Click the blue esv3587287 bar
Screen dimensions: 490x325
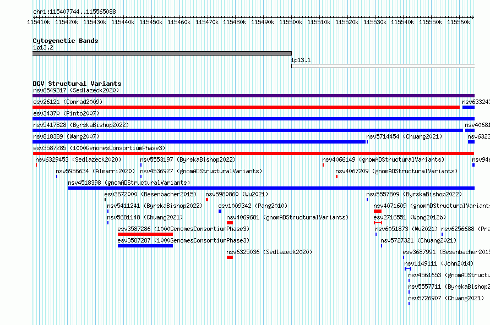[145, 246]
